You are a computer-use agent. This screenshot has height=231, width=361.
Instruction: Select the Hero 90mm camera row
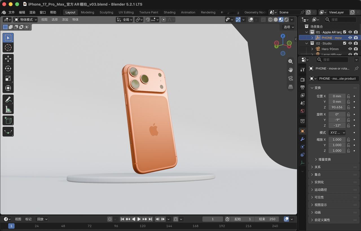[x=329, y=49]
